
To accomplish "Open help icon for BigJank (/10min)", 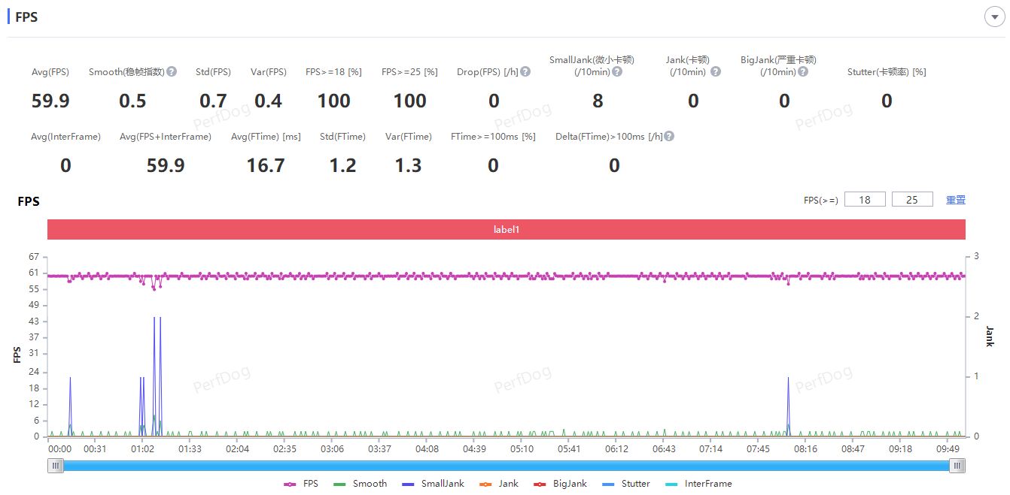I will click(803, 71).
